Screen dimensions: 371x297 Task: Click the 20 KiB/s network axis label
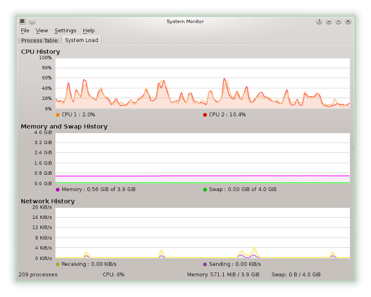(x=42, y=207)
